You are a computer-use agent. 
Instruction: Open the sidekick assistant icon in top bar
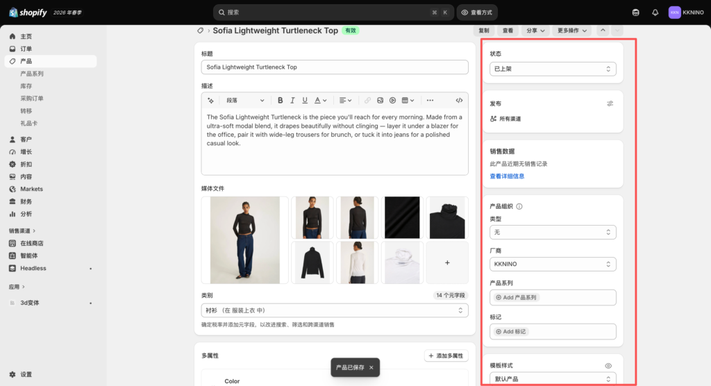(636, 12)
